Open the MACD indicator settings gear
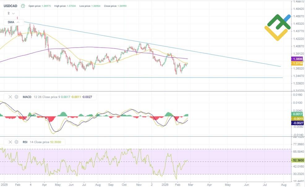305x187 pixels. coord(17,97)
